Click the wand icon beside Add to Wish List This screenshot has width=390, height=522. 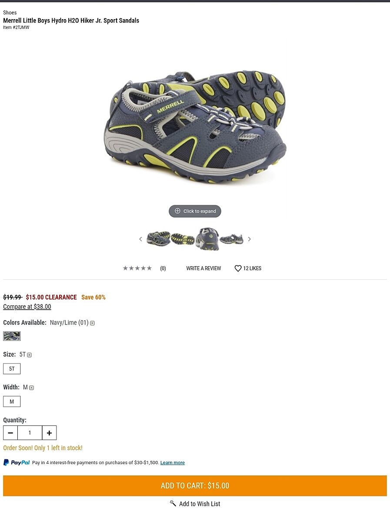click(x=173, y=503)
